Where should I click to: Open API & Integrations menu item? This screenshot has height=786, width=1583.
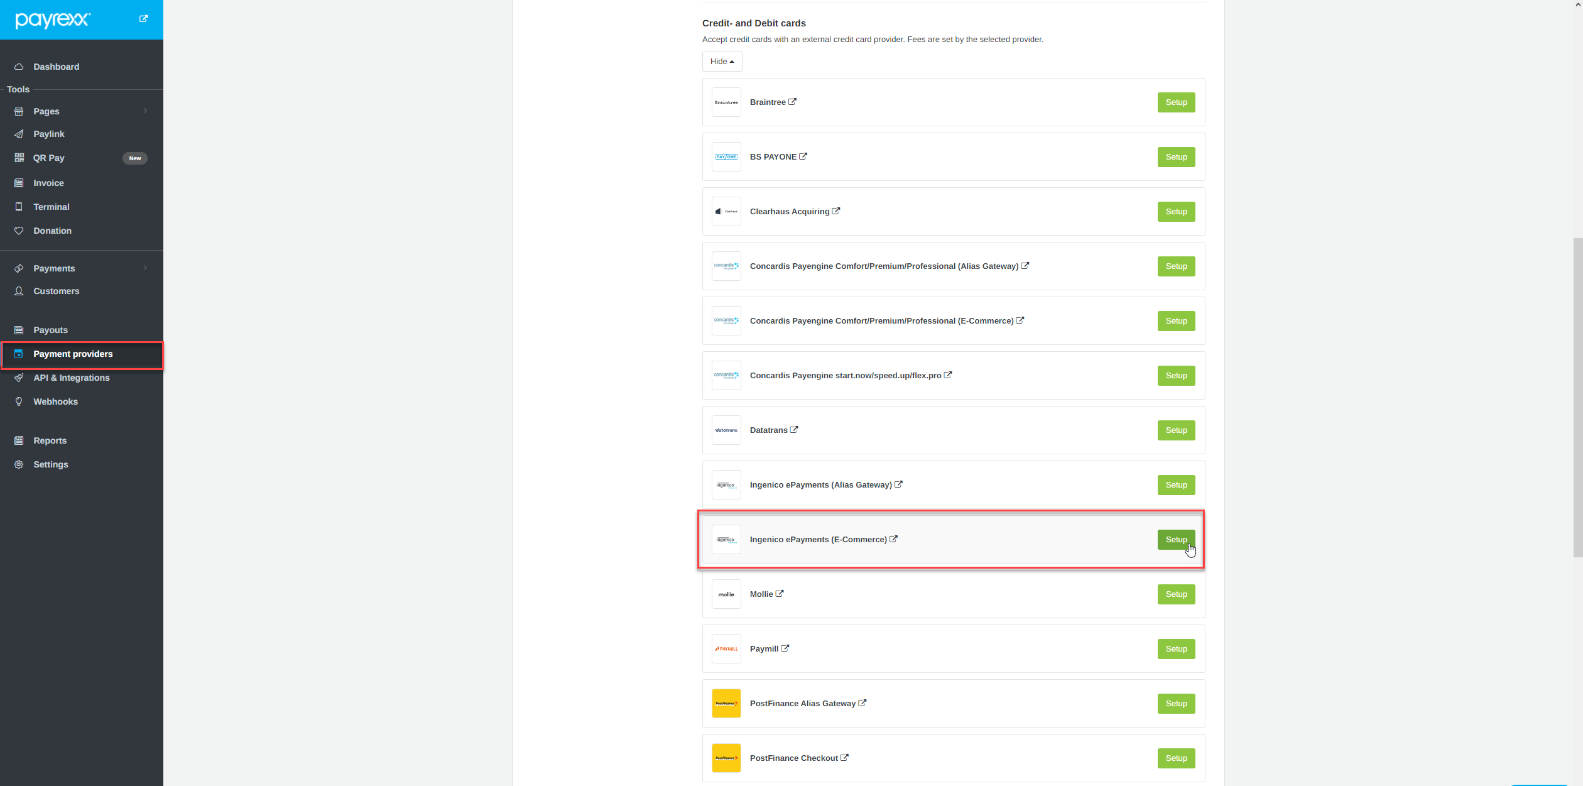click(x=71, y=378)
